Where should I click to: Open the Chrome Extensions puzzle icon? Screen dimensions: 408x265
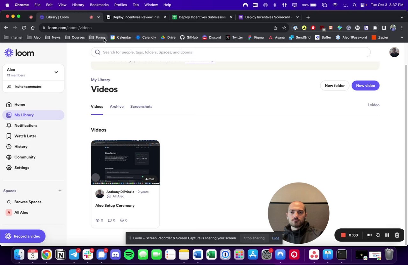coord(375,28)
